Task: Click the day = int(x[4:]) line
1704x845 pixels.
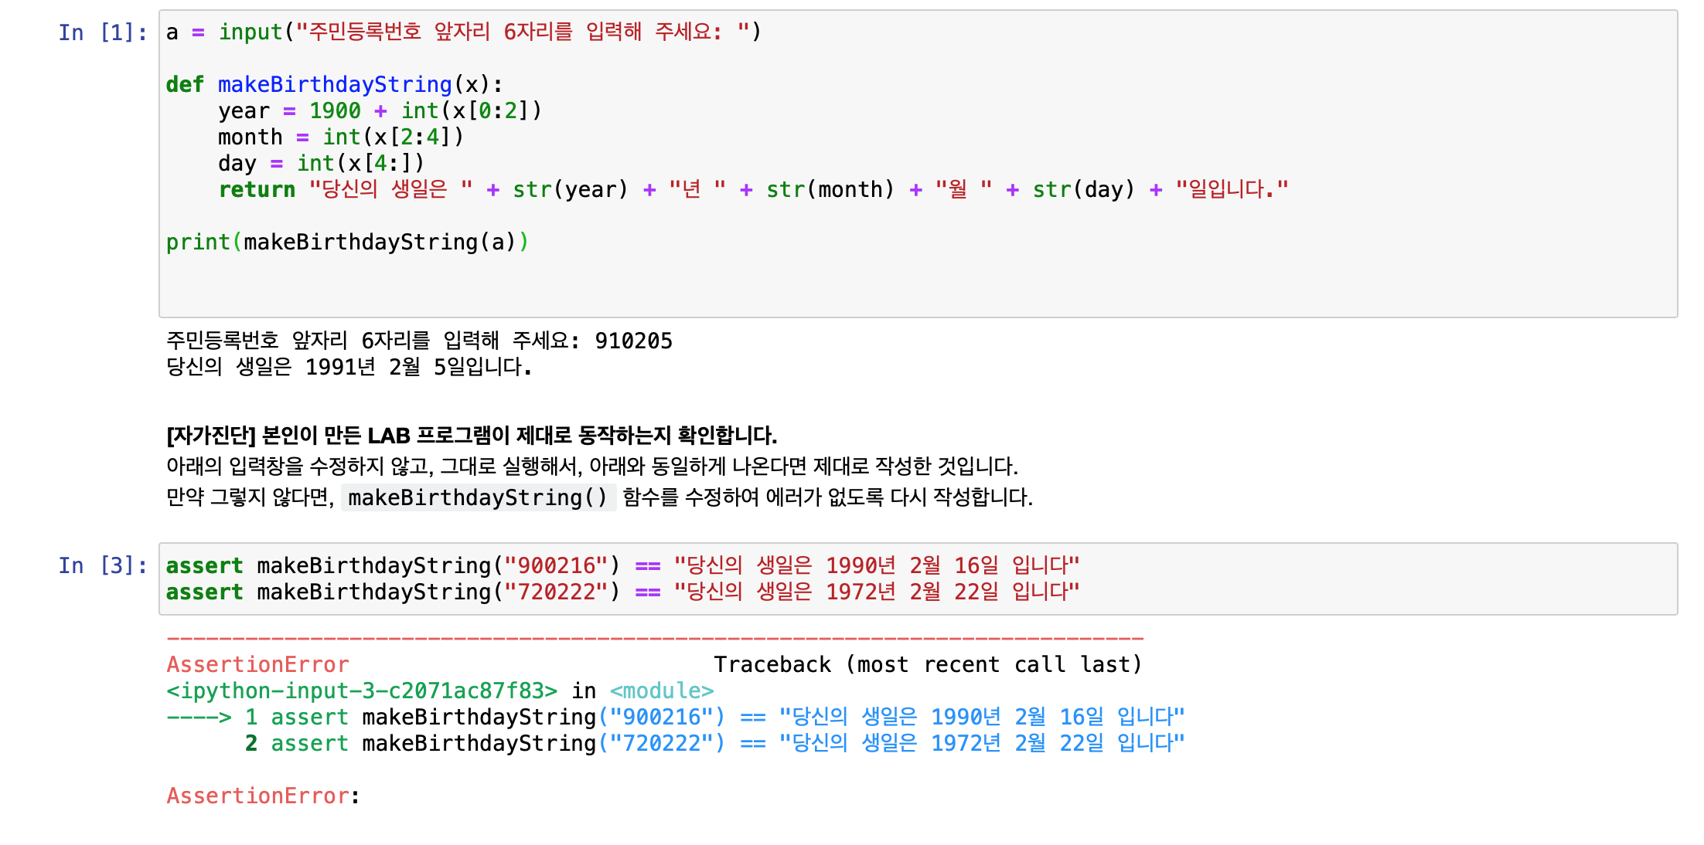Action: coord(322,163)
